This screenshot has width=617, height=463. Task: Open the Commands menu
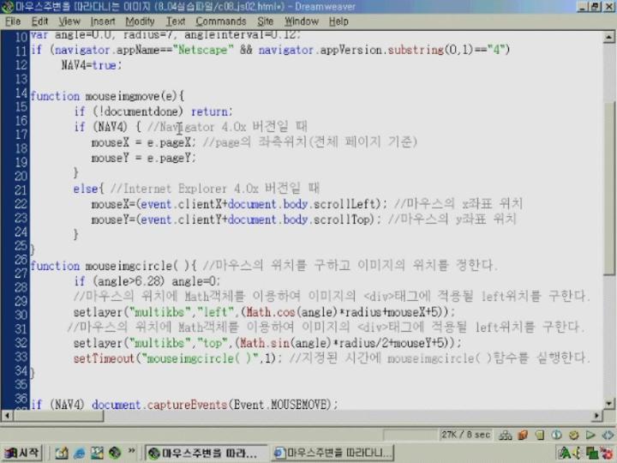point(221,21)
